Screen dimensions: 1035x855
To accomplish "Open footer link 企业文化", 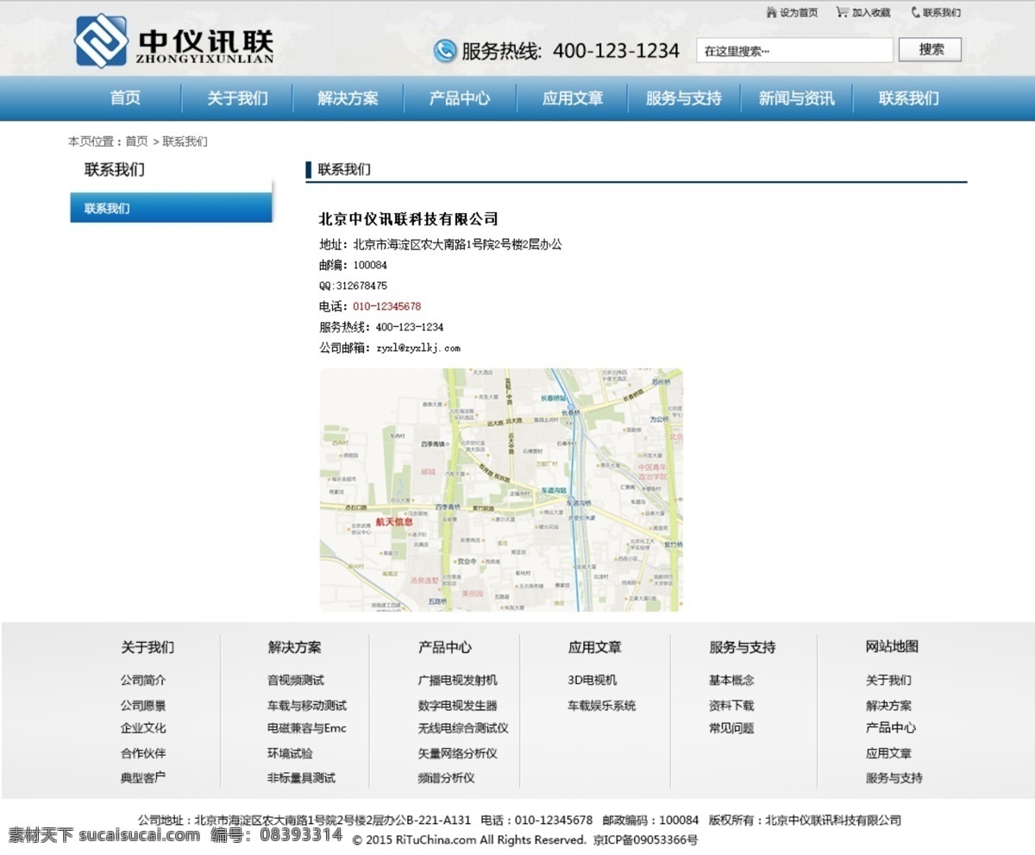I will [143, 728].
